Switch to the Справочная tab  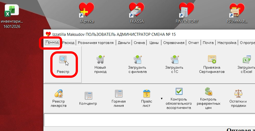pyautogui.click(x=174, y=43)
